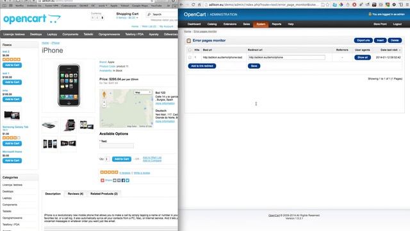The width and height of the screenshot is (410, 231).
Task: Open the Chrome hamburger menu
Action: coord(407,4)
